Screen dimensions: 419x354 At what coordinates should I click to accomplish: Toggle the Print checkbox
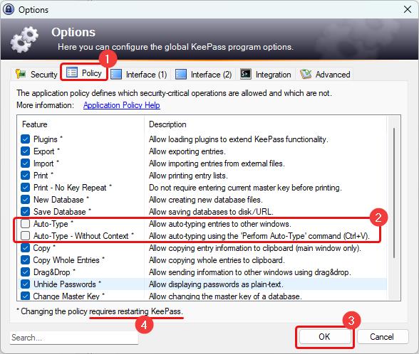coord(26,176)
